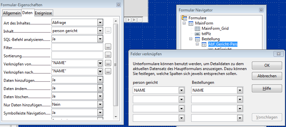
Task: Open the first Bestellungen NAME dropdown
Action: click(240, 90)
